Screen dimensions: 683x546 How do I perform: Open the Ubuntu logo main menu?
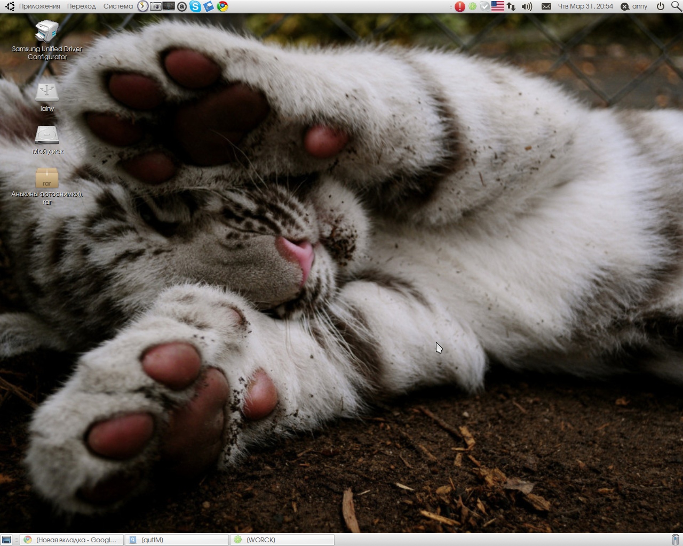[10, 6]
